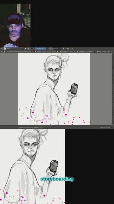
Task: Enable vertical mirror tool
Action: coord(68,48)
